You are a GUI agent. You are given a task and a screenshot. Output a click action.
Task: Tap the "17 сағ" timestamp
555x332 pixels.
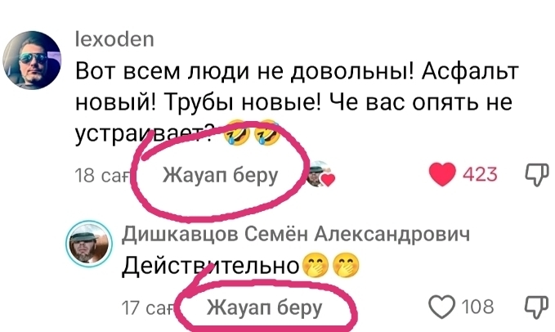point(148,307)
